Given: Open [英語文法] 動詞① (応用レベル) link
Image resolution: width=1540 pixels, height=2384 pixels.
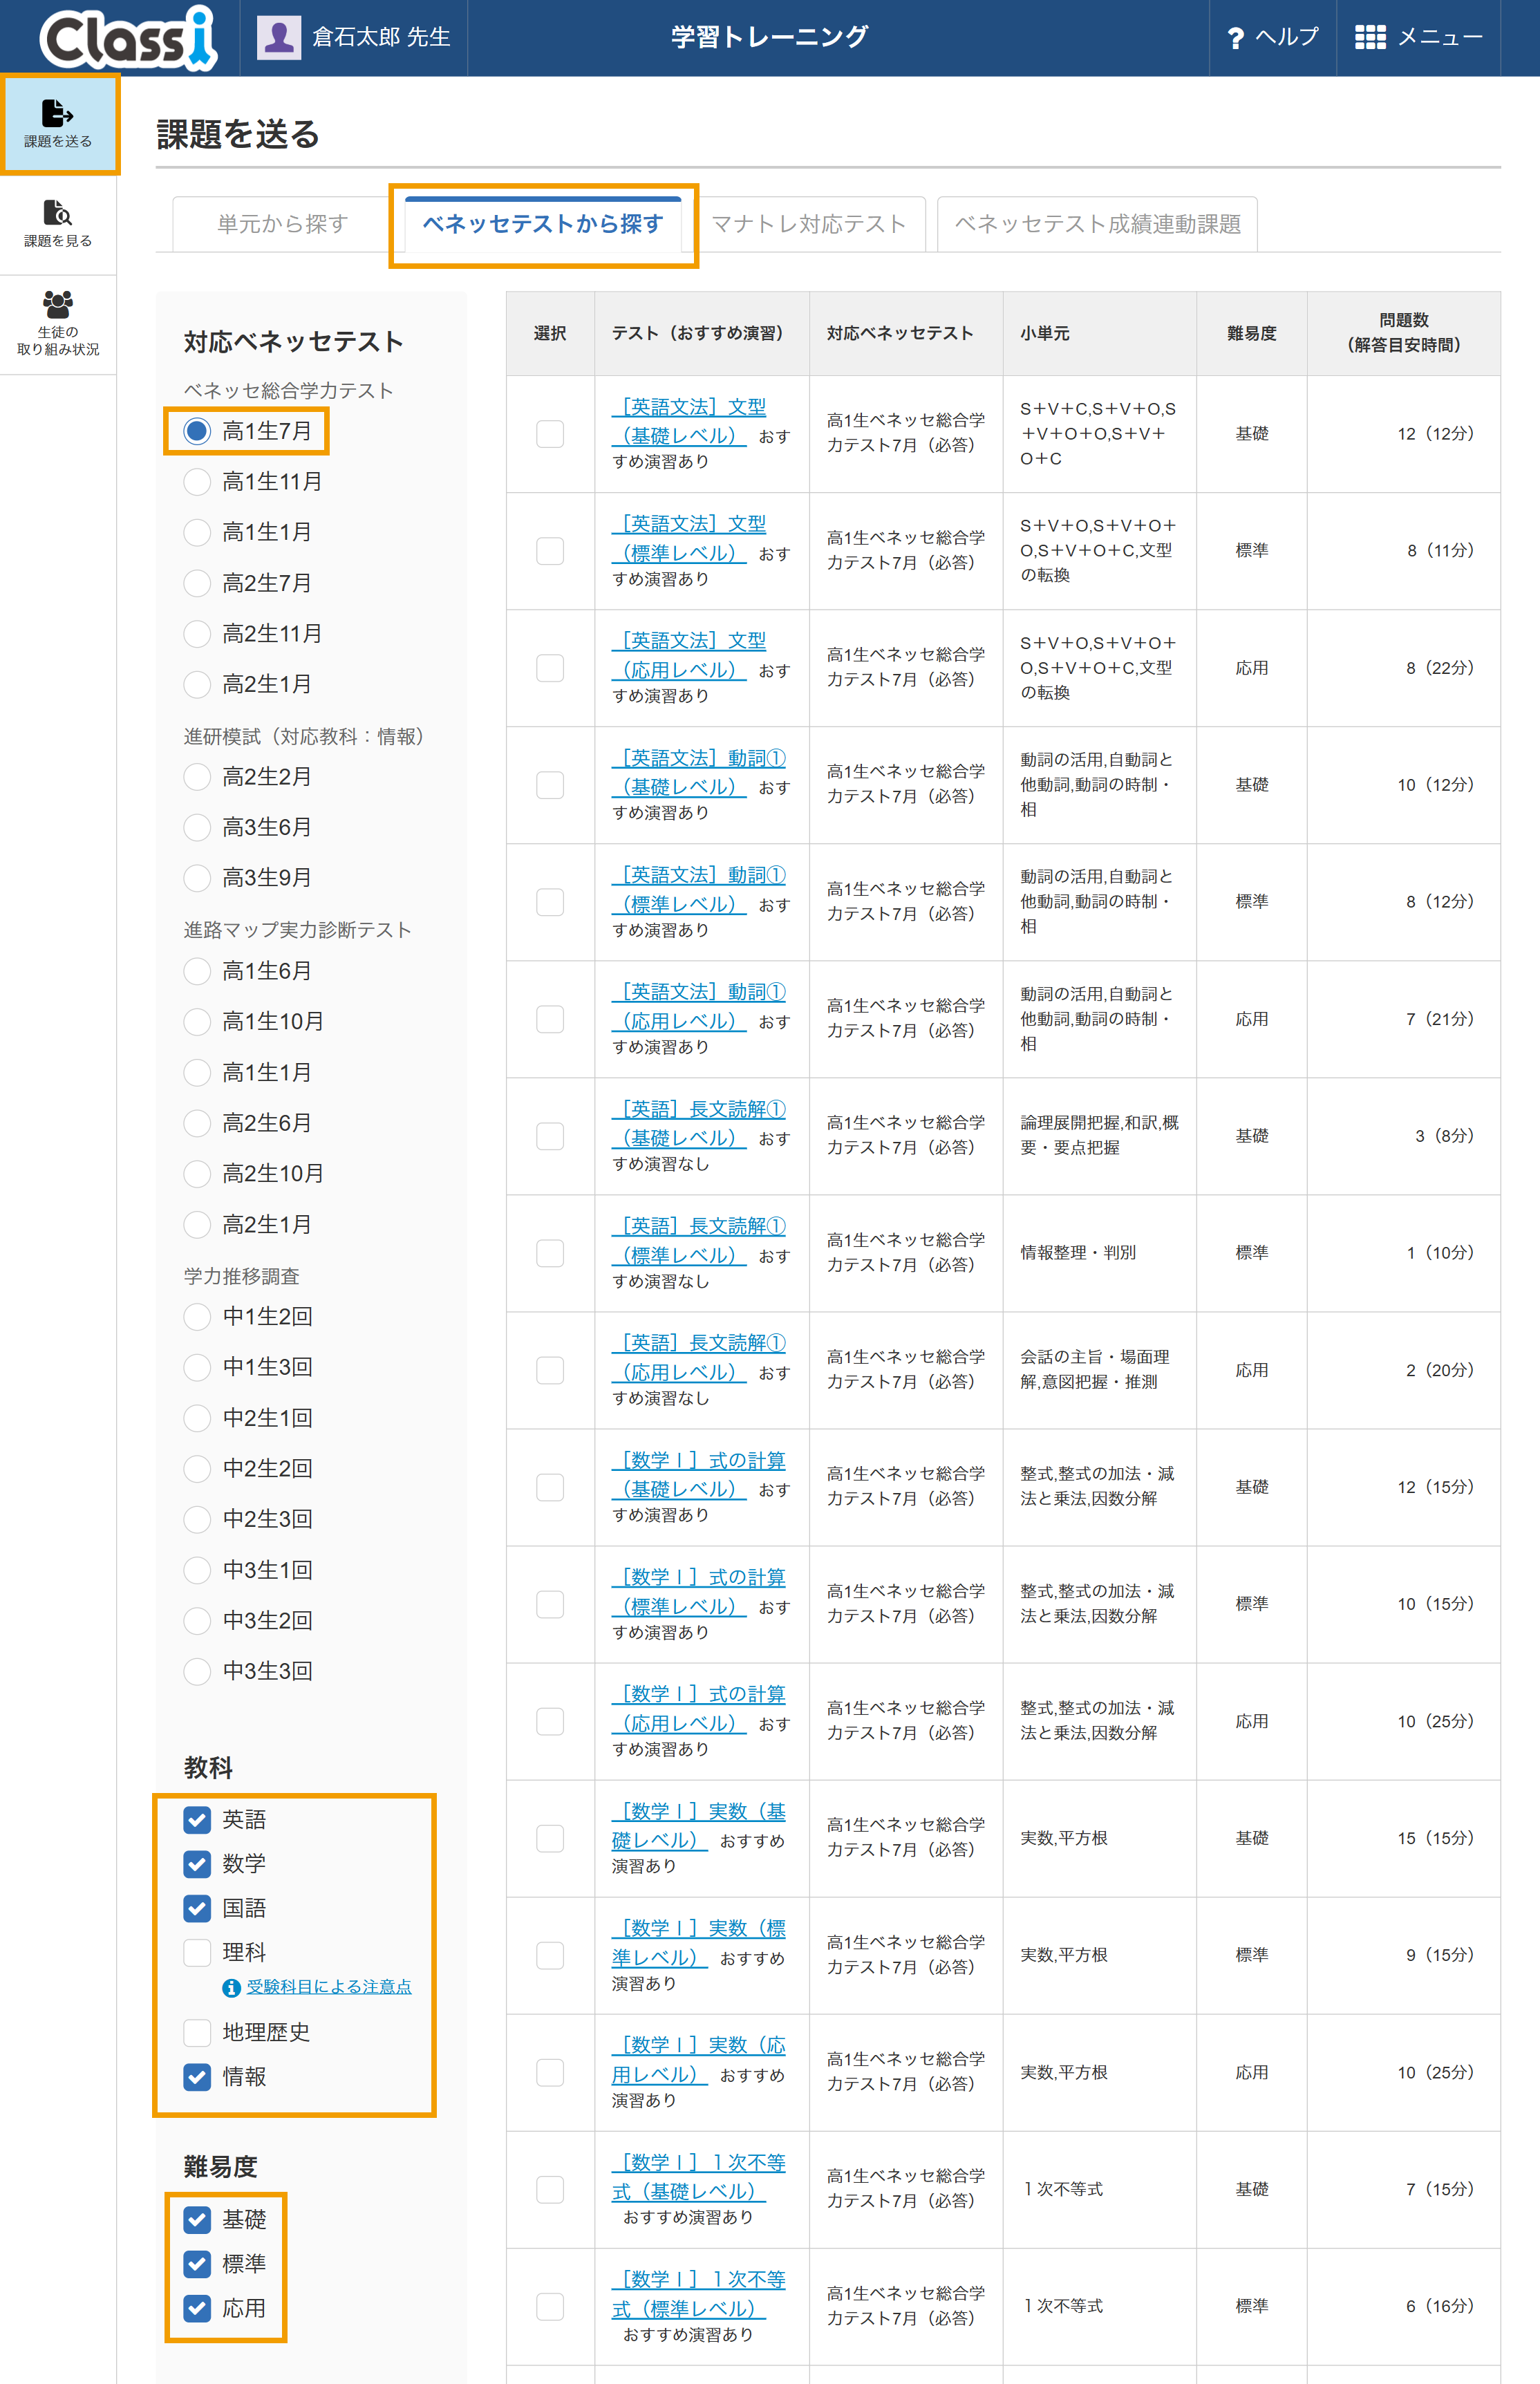Looking at the screenshot, I should pyautogui.click(x=698, y=1006).
